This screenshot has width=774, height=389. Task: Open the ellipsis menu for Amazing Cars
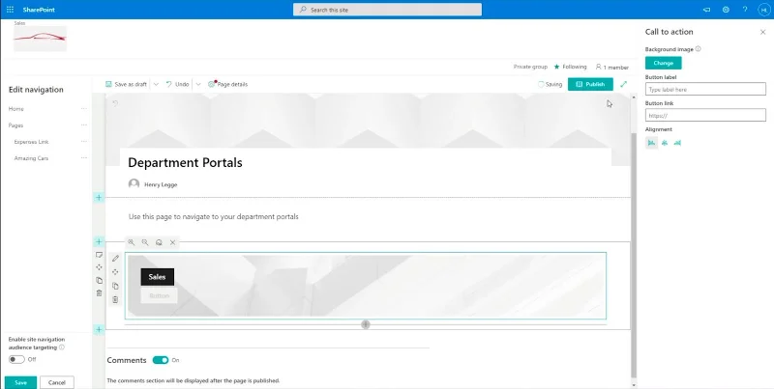click(x=84, y=158)
